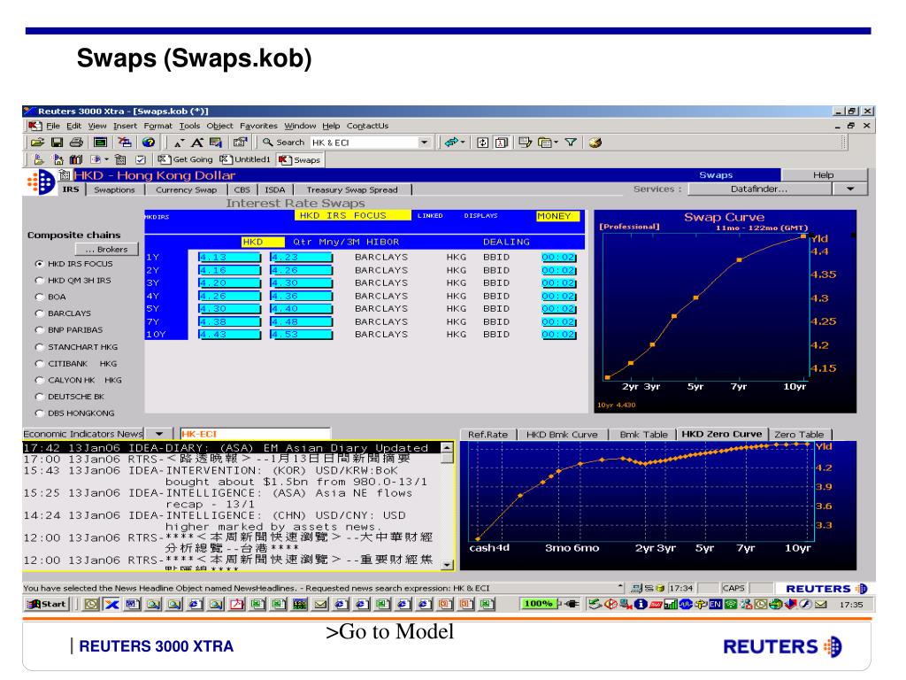Open the ContactUs menu

pos(367,126)
